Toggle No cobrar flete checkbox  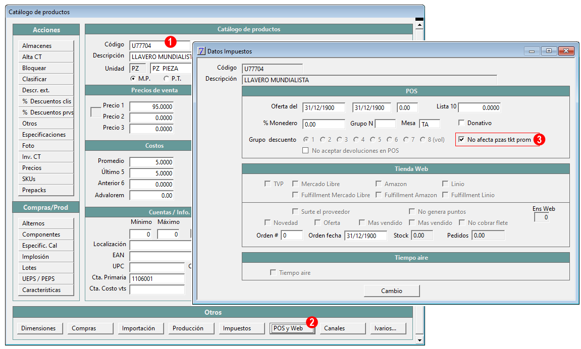pos(462,222)
